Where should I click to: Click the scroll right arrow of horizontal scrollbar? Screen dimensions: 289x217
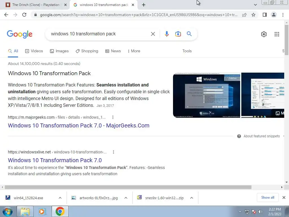(x=282, y=187)
